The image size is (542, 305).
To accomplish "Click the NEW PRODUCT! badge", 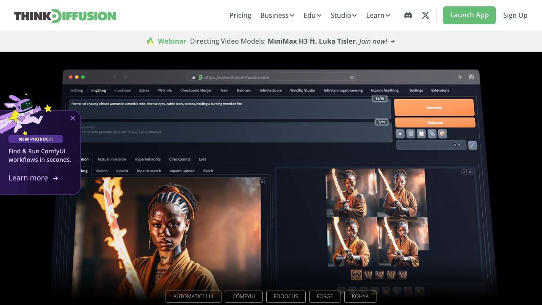I will pos(36,139).
